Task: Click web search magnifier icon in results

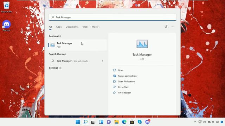Action: pos(53,61)
